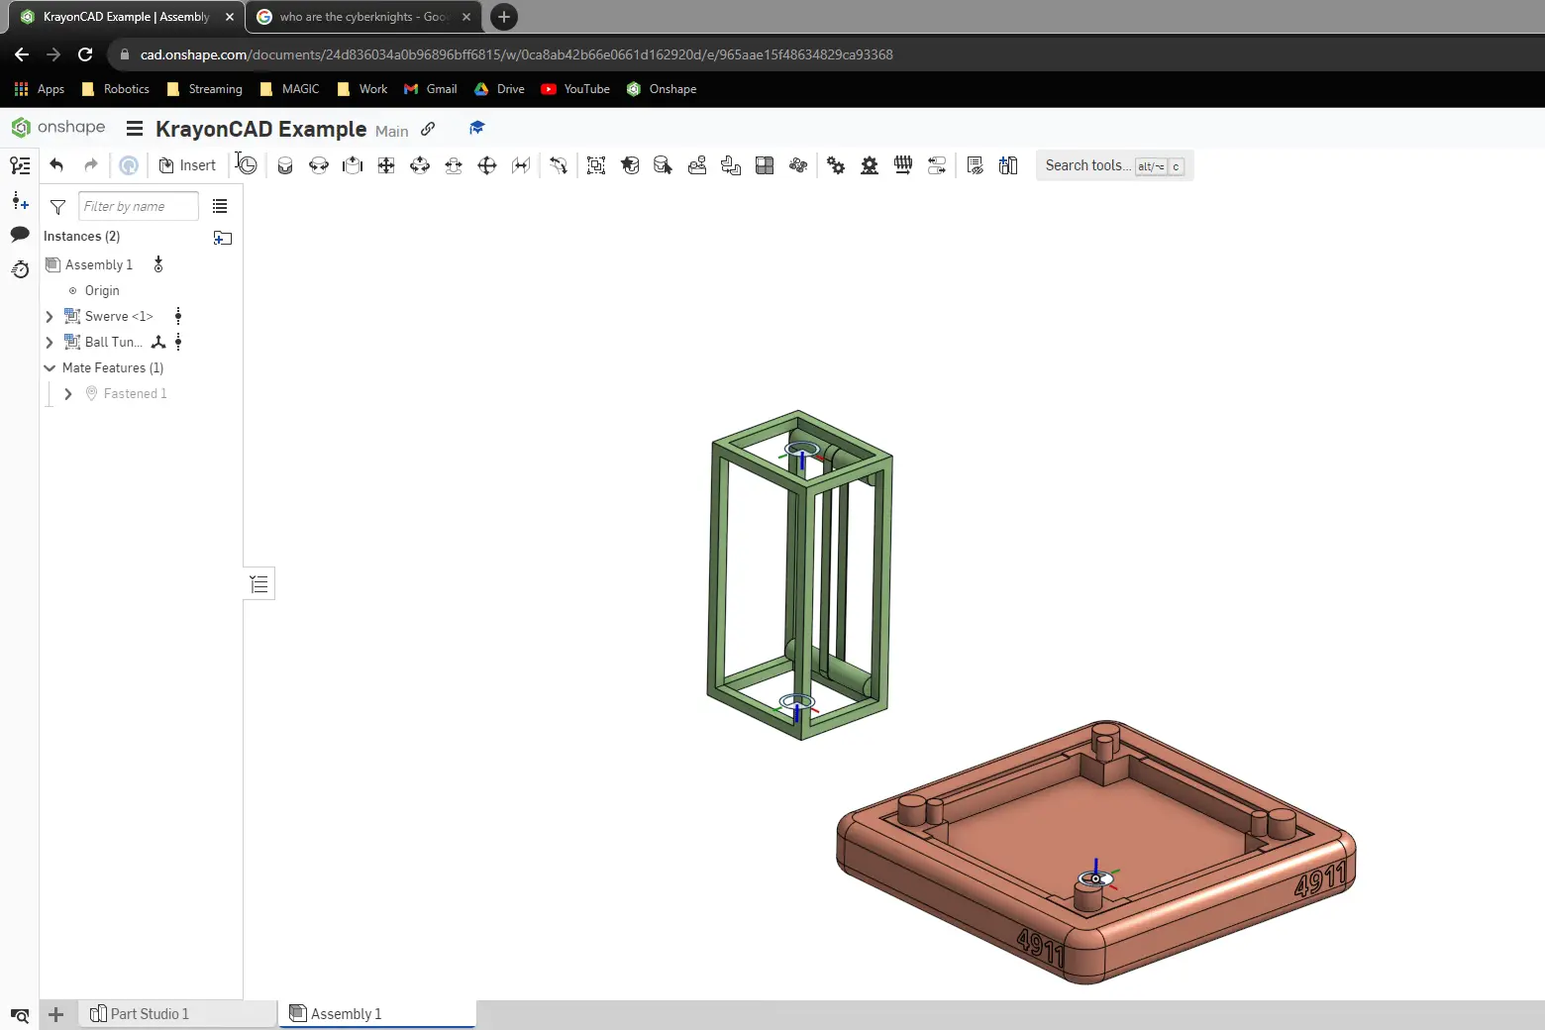Expand the Ball Tunnel instance
1545x1030 pixels.
click(x=49, y=342)
